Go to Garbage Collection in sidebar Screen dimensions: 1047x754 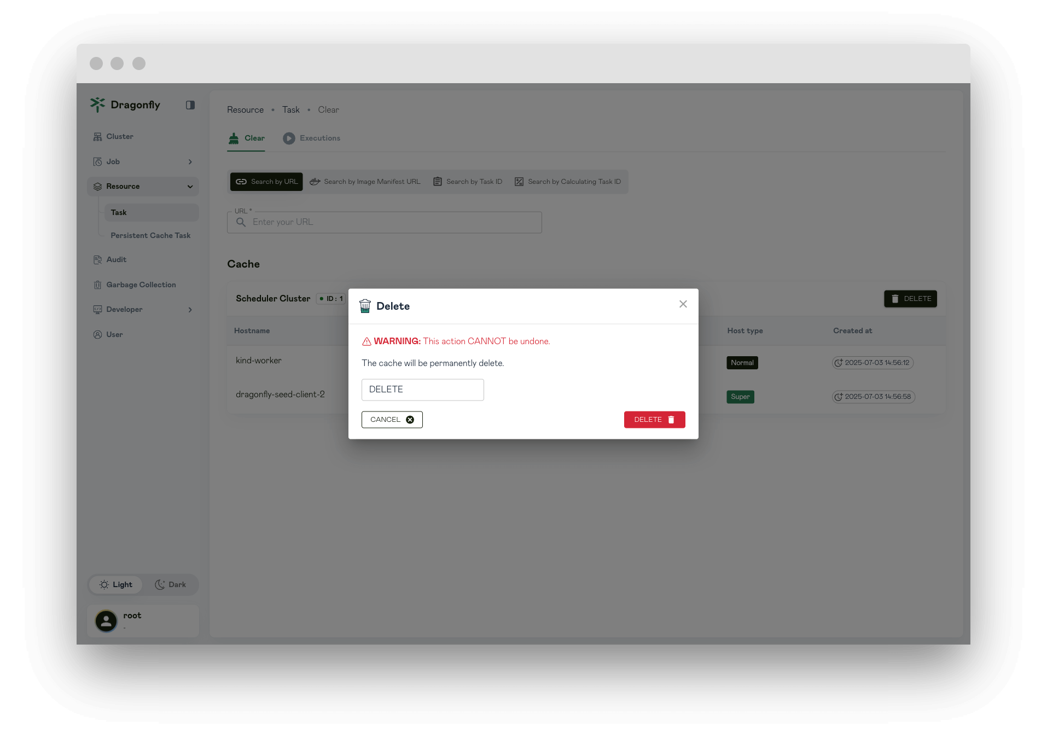[141, 285]
